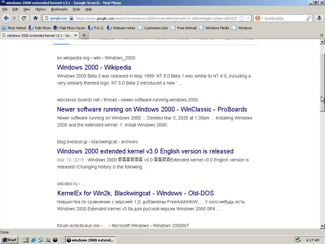This screenshot has width=325, height=244.
Task: Reload the page with the Refresh button
Action: [24, 18]
